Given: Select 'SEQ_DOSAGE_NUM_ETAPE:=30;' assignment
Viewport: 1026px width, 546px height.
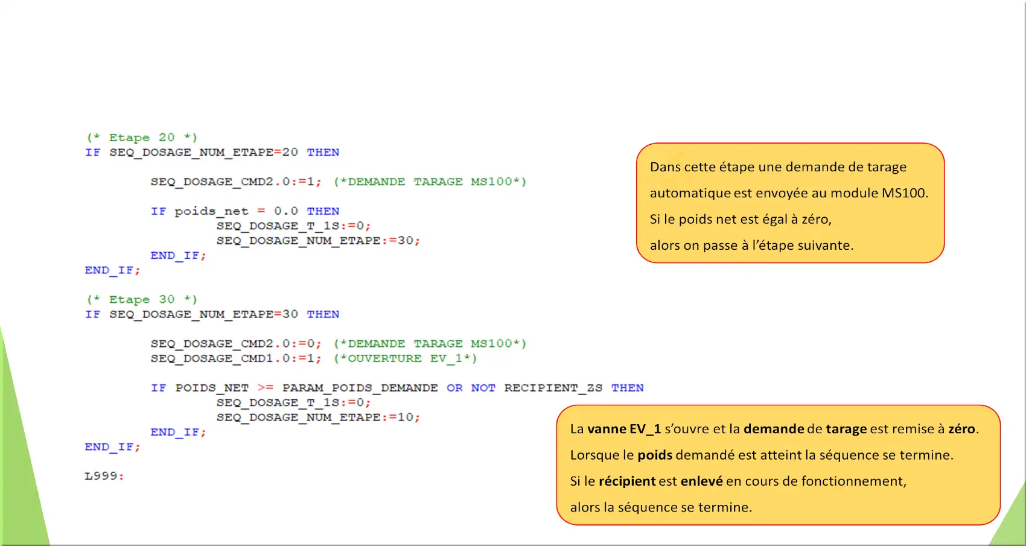Looking at the screenshot, I should tap(318, 241).
